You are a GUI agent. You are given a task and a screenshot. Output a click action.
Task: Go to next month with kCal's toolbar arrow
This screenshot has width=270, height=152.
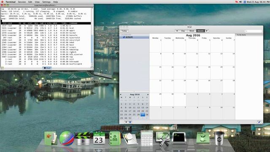pyautogui.click(x=207, y=31)
